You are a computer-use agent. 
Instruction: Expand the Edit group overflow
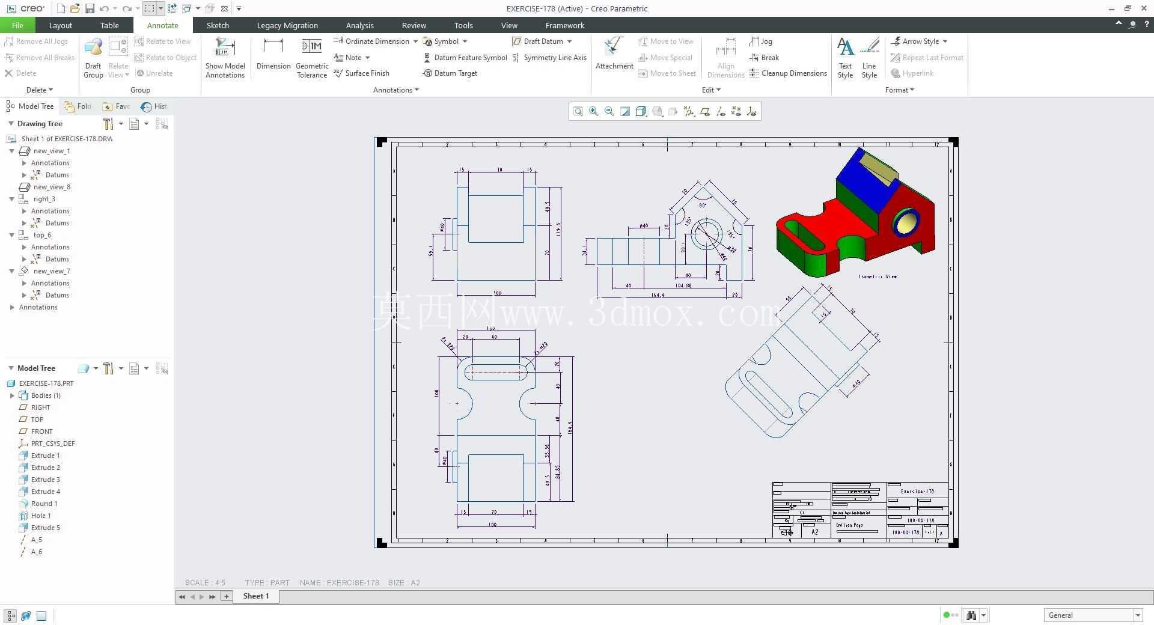point(711,90)
